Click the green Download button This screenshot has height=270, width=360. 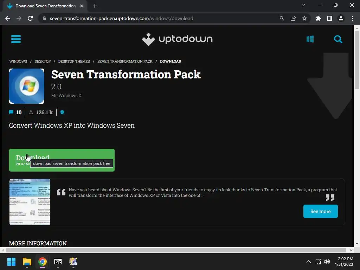pyautogui.click(x=62, y=160)
